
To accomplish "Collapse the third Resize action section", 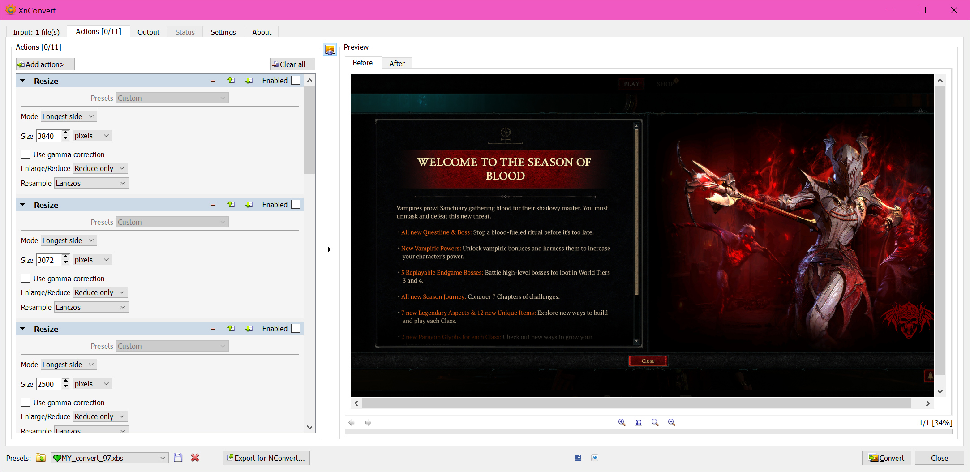I will pyautogui.click(x=23, y=329).
